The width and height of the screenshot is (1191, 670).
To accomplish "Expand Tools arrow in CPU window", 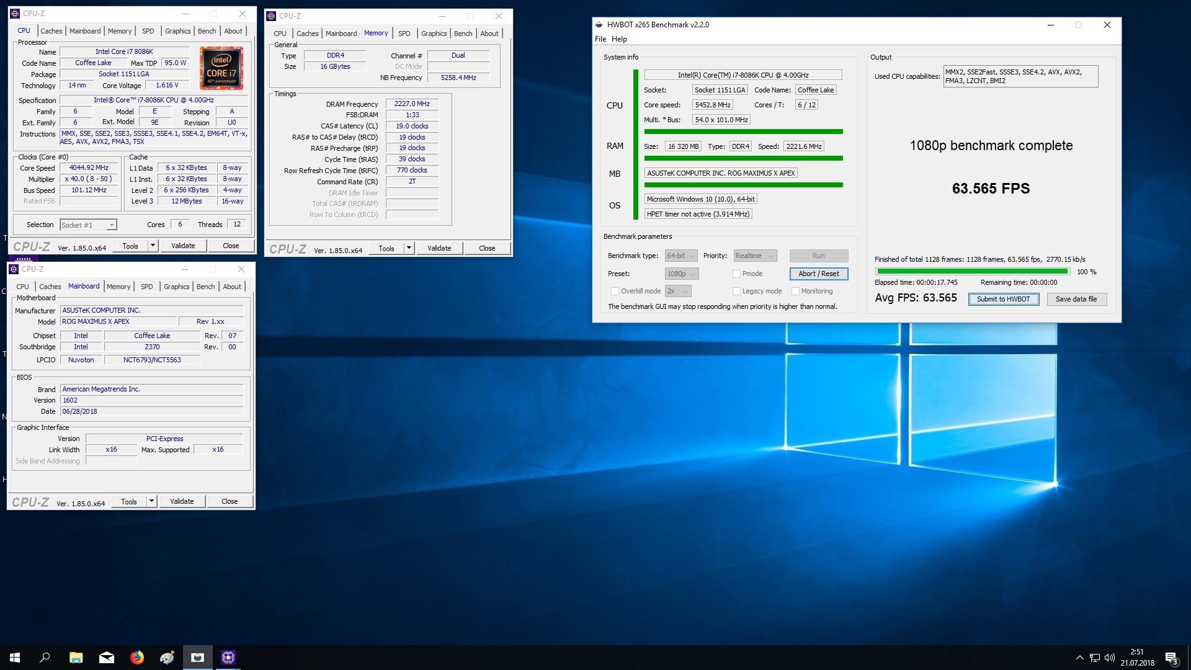I will point(153,246).
